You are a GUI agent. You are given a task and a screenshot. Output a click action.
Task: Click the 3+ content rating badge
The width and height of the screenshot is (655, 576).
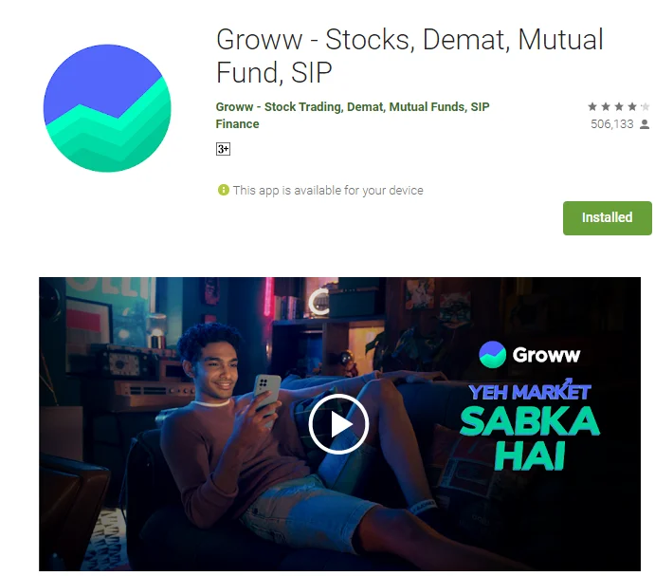click(223, 149)
